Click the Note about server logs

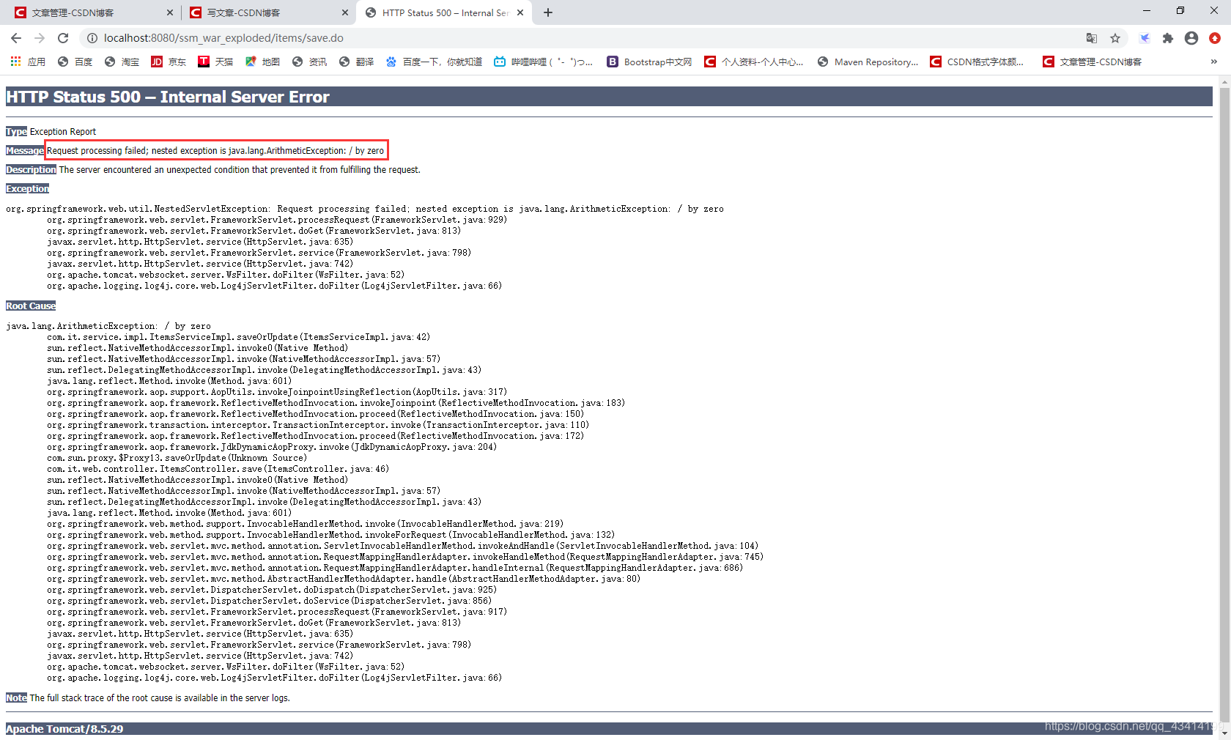148,698
